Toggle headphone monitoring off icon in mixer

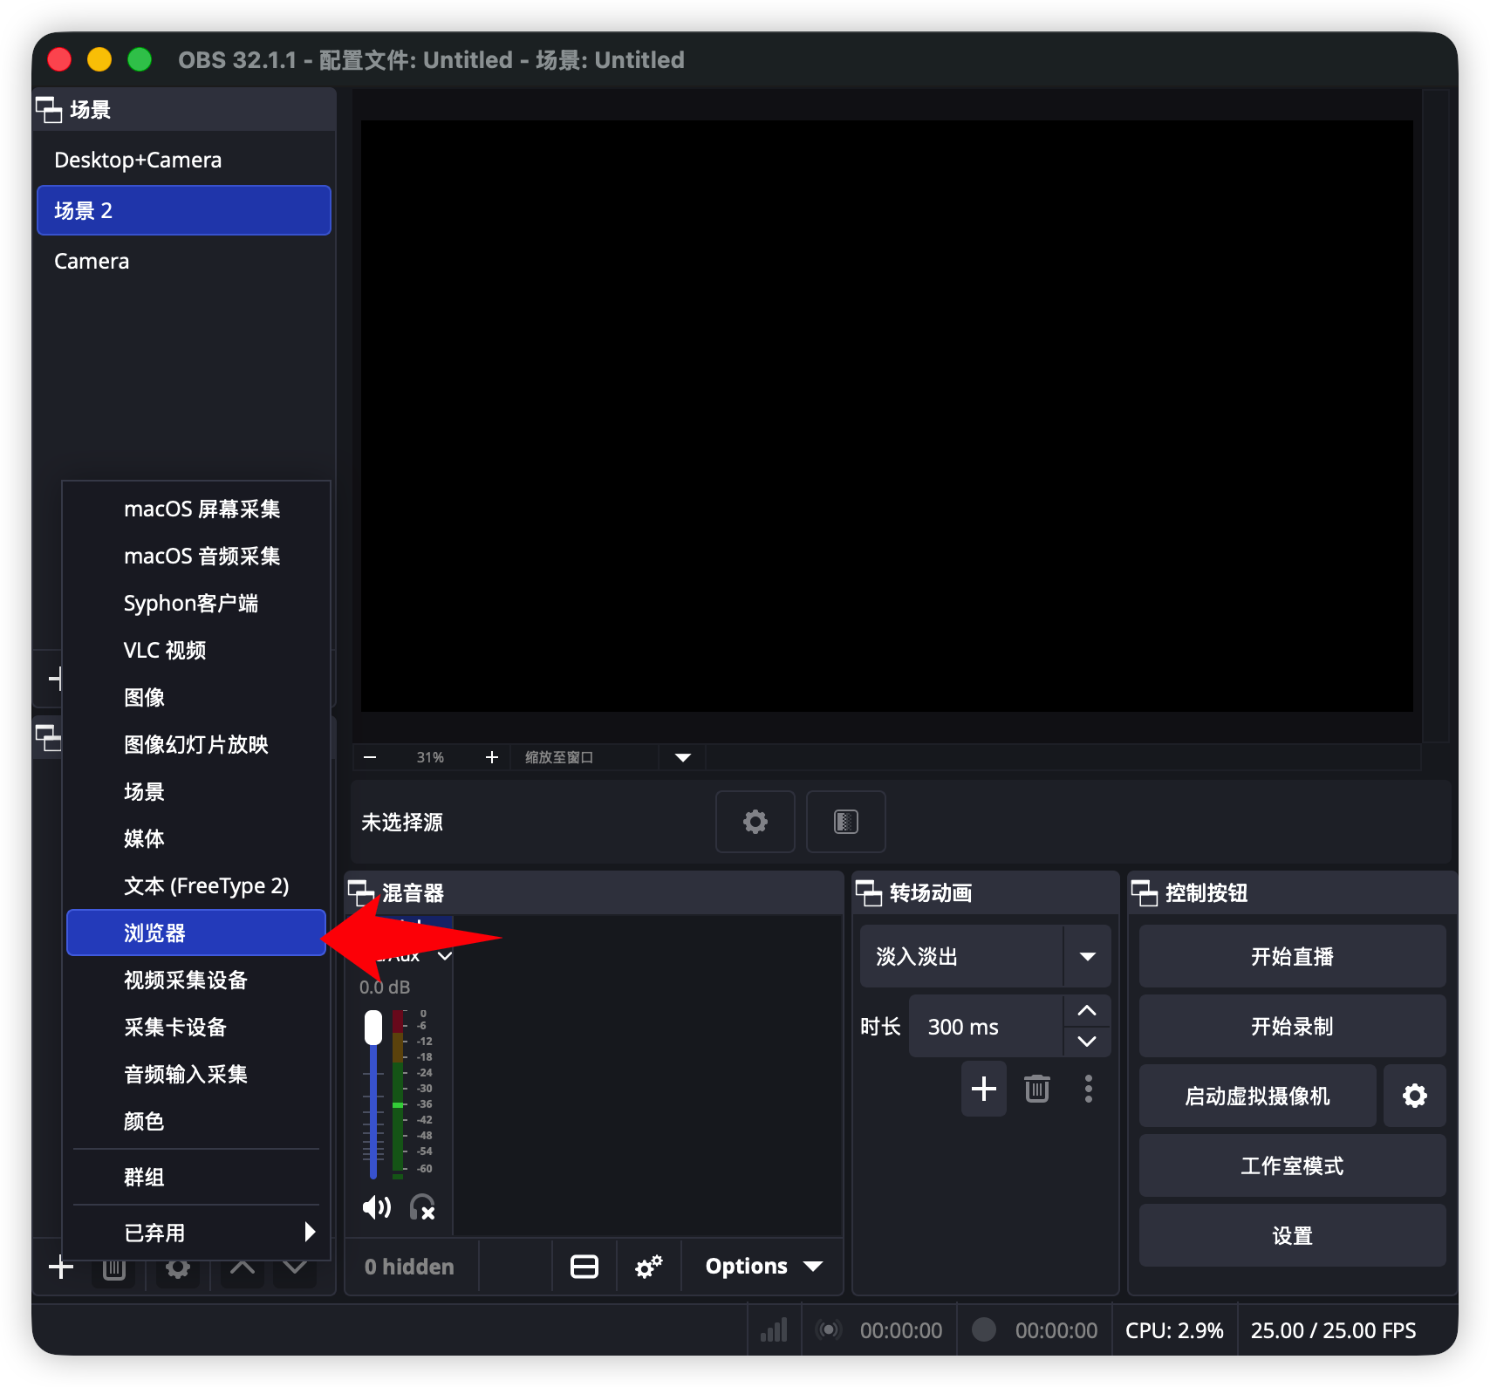(x=423, y=1207)
